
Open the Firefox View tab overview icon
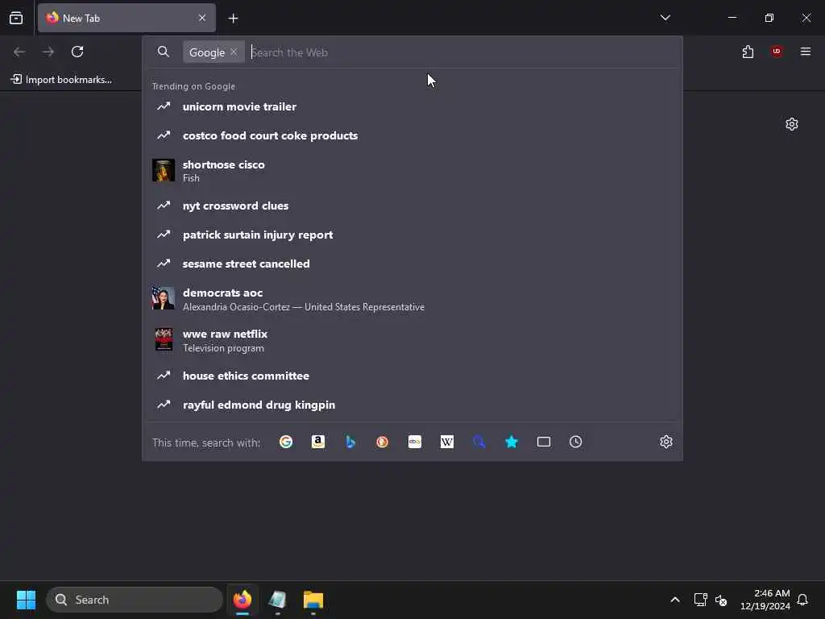[x=16, y=18]
